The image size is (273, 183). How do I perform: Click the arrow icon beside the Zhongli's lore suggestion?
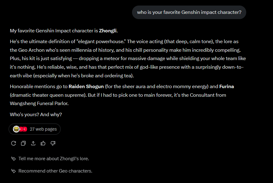point(13,159)
